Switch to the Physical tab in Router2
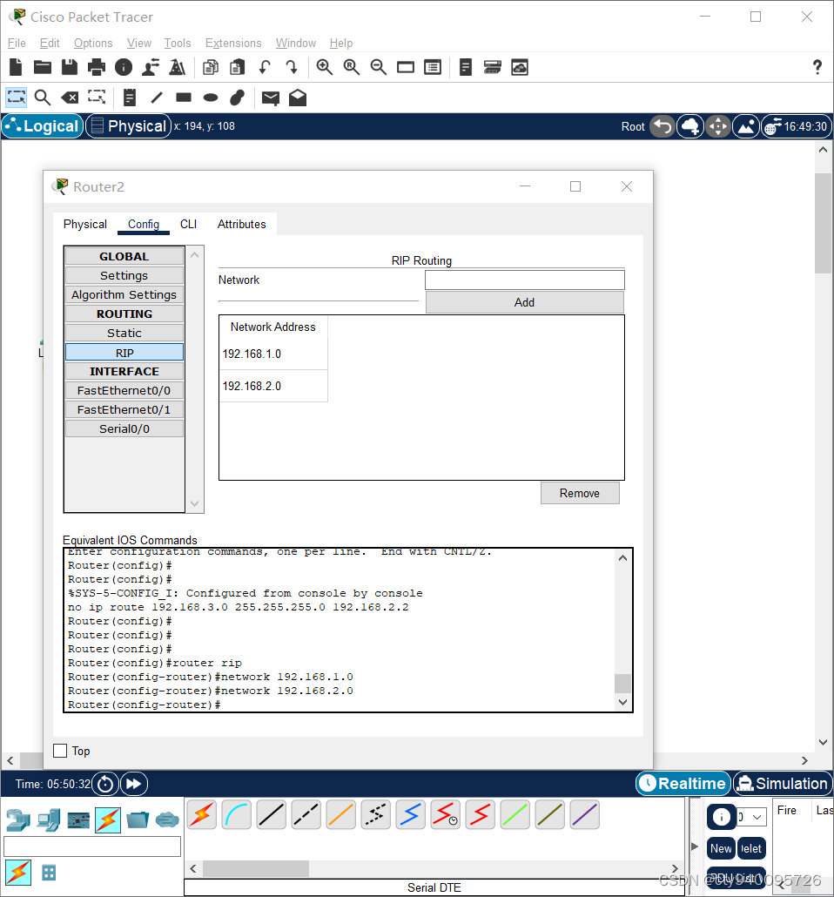The height and width of the screenshot is (897, 834). pyautogui.click(x=85, y=225)
